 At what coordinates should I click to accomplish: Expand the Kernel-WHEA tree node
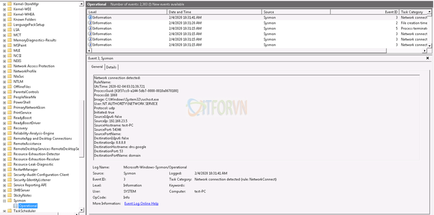(x=4, y=14)
